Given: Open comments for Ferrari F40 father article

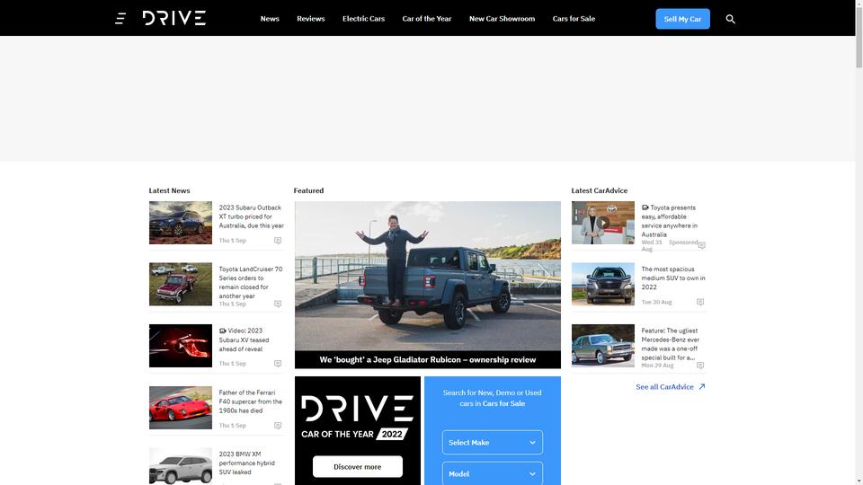Looking at the screenshot, I should [x=278, y=426].
